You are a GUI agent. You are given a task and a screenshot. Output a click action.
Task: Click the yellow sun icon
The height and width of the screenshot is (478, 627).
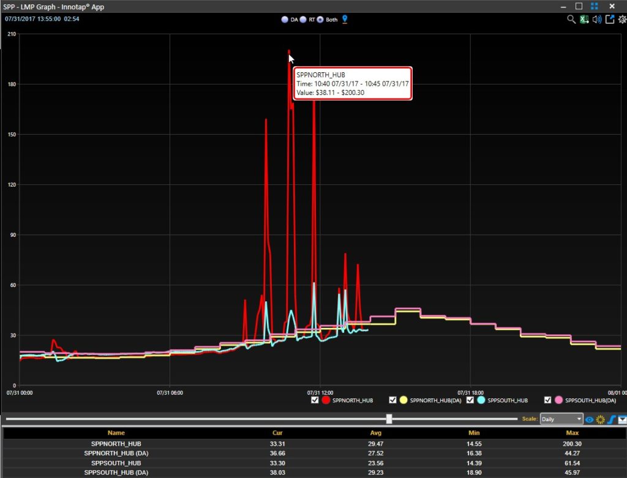[x=600, y=420]
